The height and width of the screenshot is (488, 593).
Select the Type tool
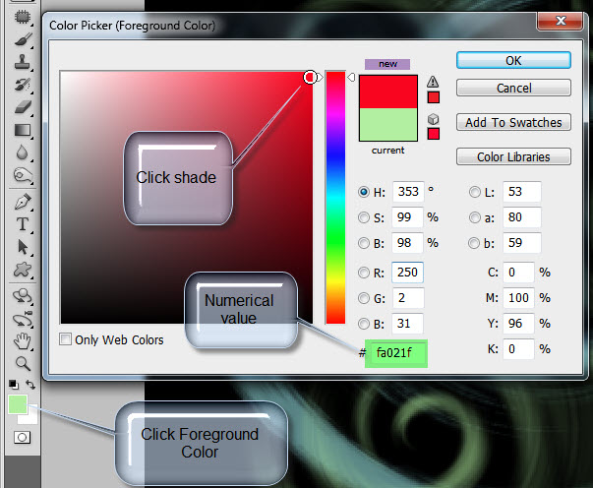[x=23, y=224]
